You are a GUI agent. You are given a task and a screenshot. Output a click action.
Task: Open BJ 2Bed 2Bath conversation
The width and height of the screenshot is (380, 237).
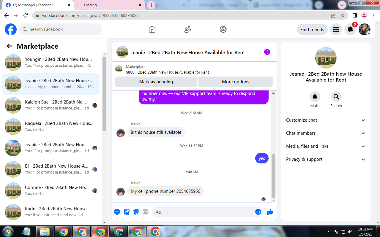[51, 169]
